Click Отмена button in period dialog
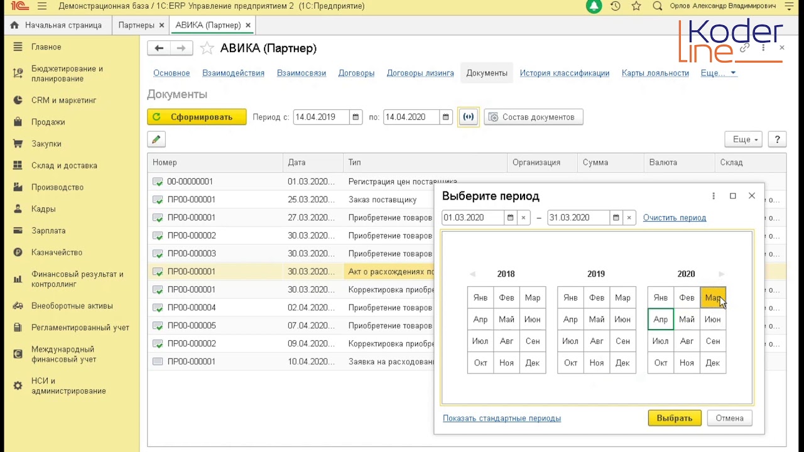This screenshot has width=804, height=452. point(729,418)
